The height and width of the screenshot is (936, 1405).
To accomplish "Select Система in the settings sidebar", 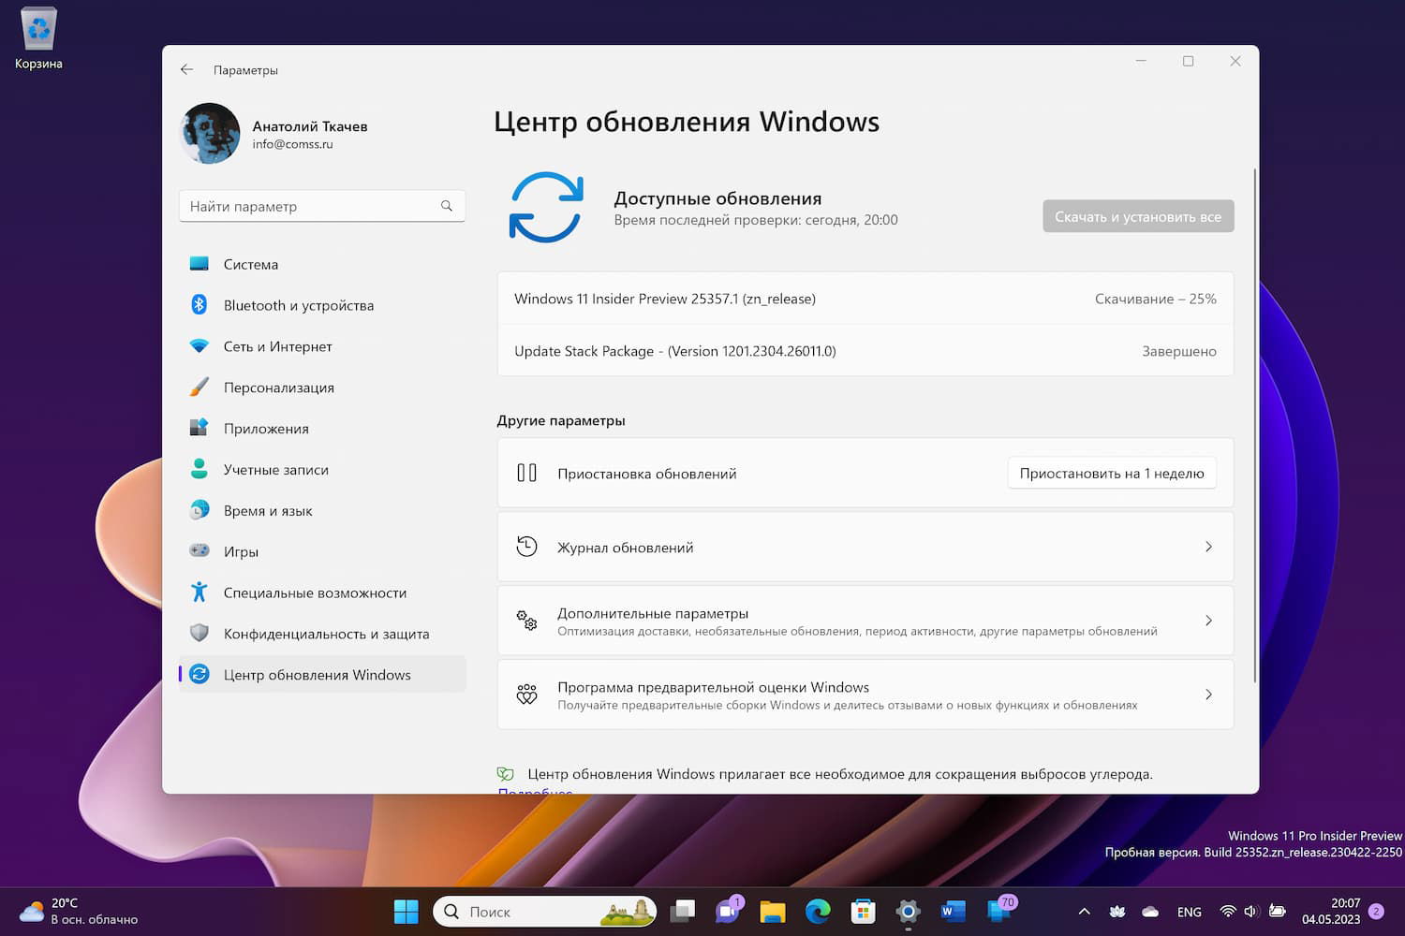I will click(x=250, y=264).
